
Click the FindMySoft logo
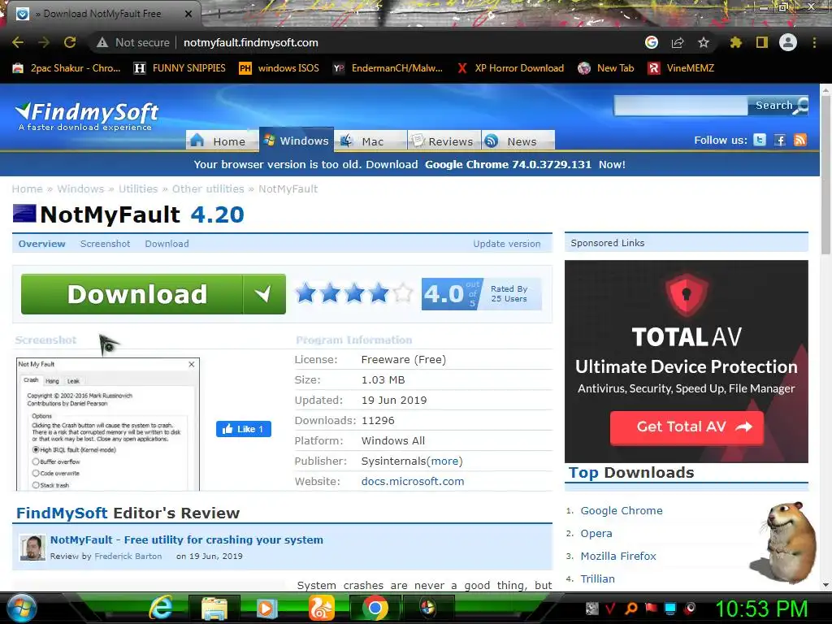86,115
